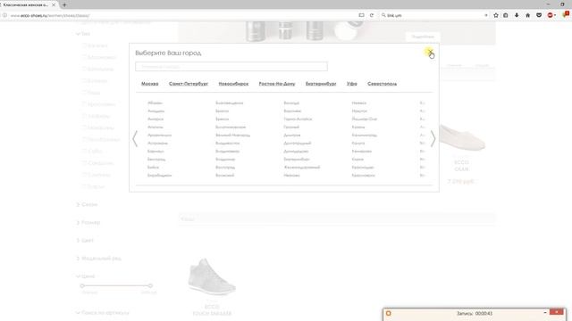Select Калининград in the city list
The image size is (572, 321).
point(365,135)
